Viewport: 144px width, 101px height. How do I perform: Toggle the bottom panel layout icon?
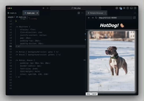click(131, 8)
